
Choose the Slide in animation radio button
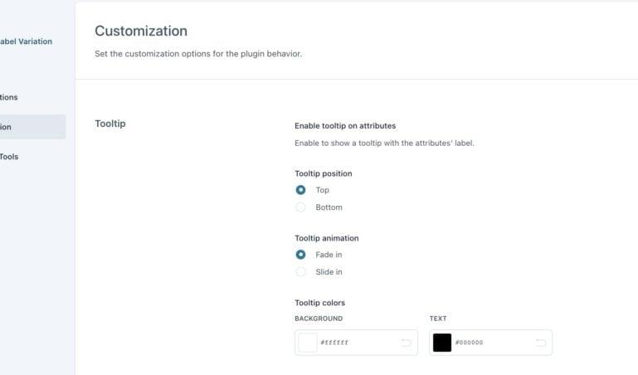pyautogui.click(x=300, y=272)
